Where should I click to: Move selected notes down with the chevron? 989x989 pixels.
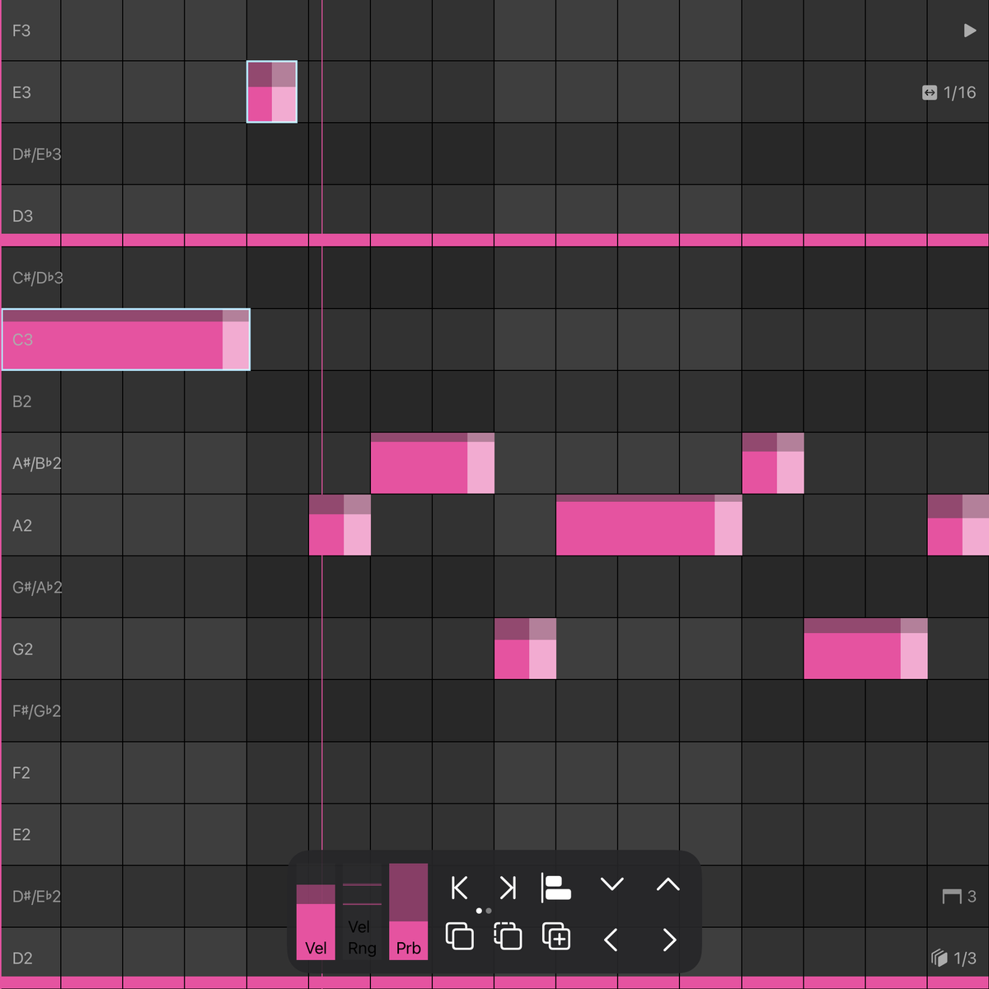pyautogui.click(x=612, y=885)
